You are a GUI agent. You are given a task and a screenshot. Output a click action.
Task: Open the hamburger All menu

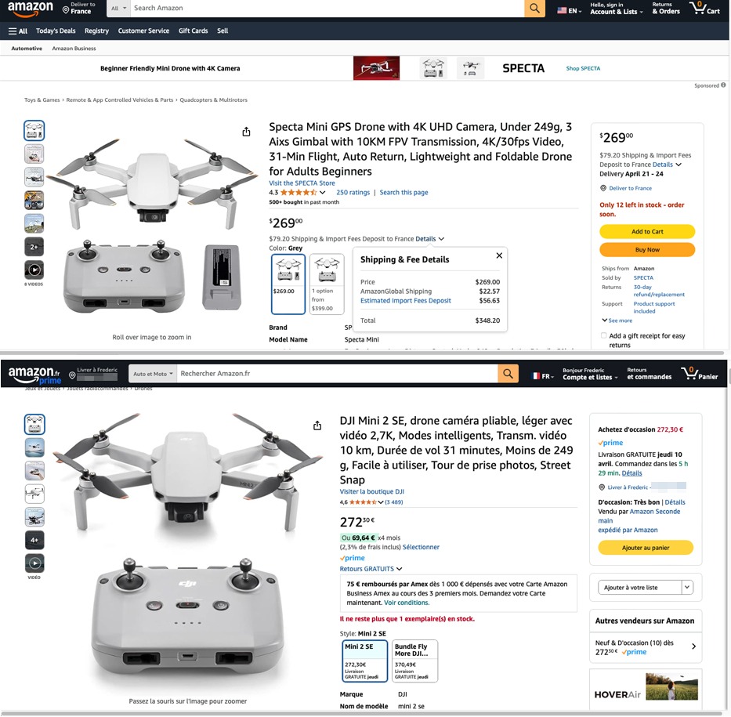pos(18,31)
